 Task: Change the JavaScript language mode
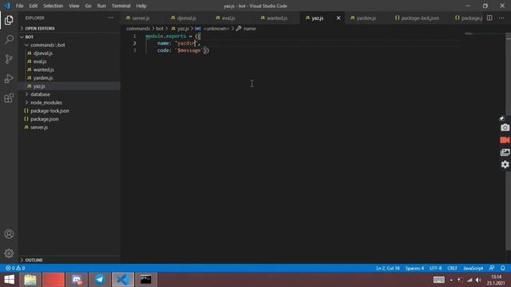coord(473,268)
